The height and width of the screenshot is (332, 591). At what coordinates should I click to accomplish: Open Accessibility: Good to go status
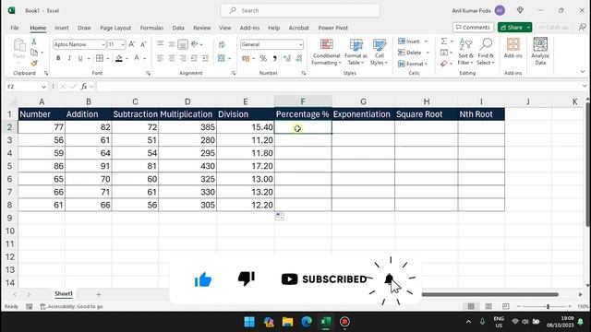coord(71,307)
